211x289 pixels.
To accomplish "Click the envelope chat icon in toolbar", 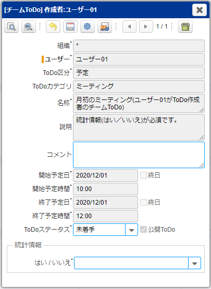I will coord(105,27).
